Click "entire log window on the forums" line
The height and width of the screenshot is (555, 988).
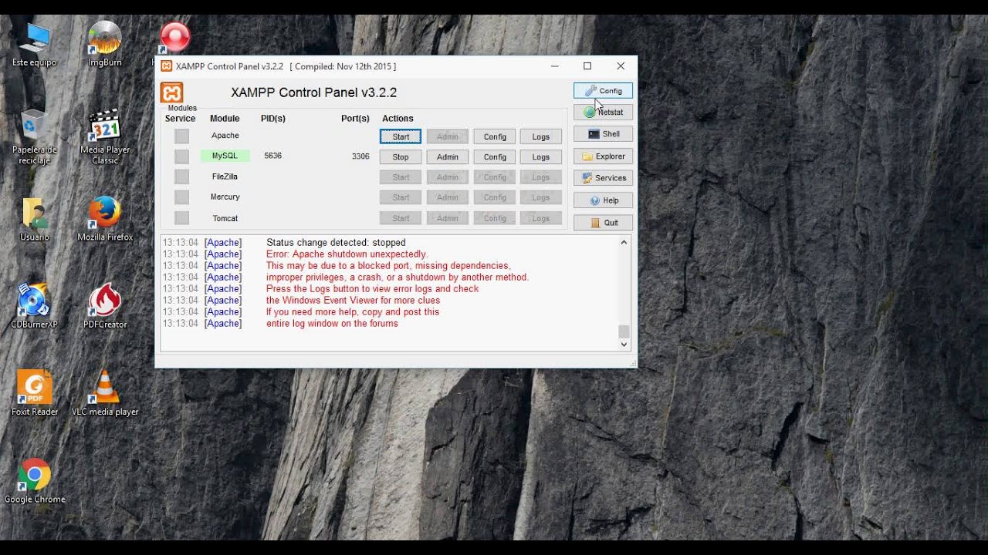[x=332, y=324]
